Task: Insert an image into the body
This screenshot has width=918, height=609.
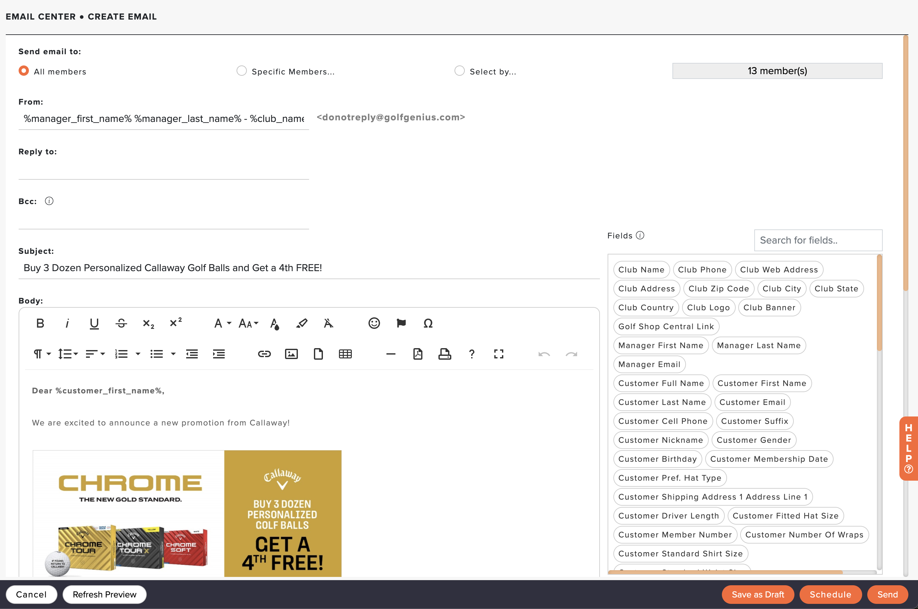Action: pos(291,354)
